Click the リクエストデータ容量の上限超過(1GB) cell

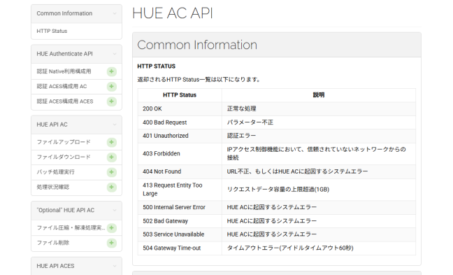point(319,190)
